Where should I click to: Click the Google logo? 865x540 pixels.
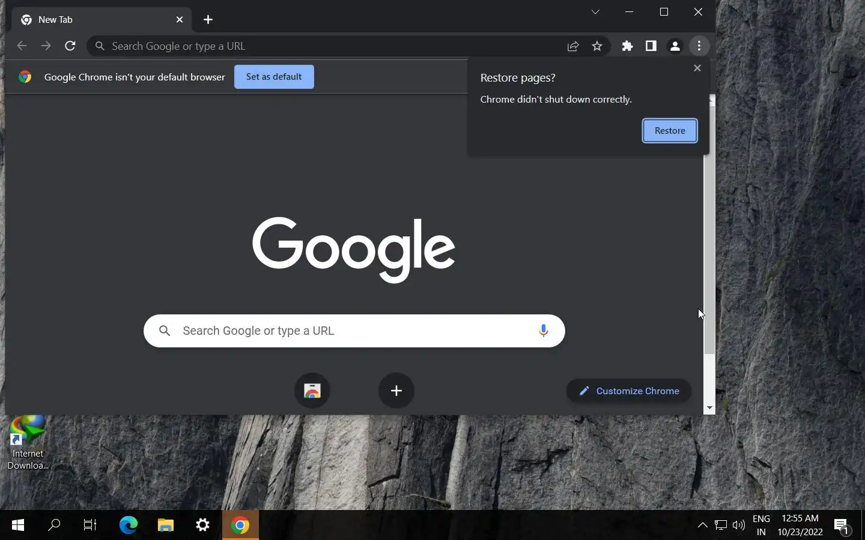tap(353, 249)
